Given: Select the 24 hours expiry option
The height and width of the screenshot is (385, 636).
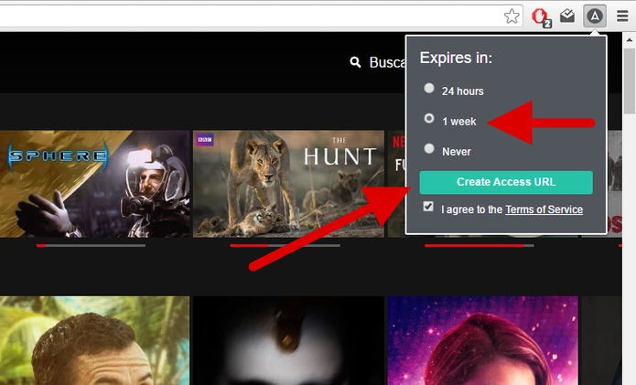Looking at the screenshot, I should pyautogui.click(x=429, y=88).
